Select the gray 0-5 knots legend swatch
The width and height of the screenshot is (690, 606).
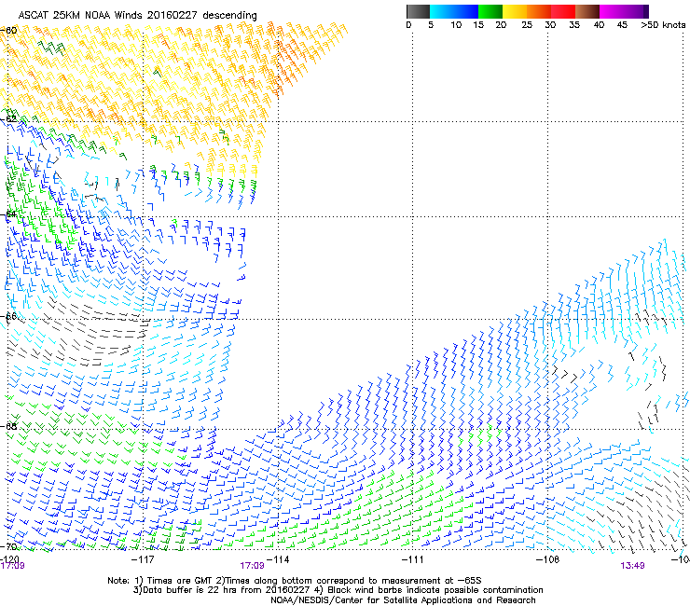(x=418, y=11)
